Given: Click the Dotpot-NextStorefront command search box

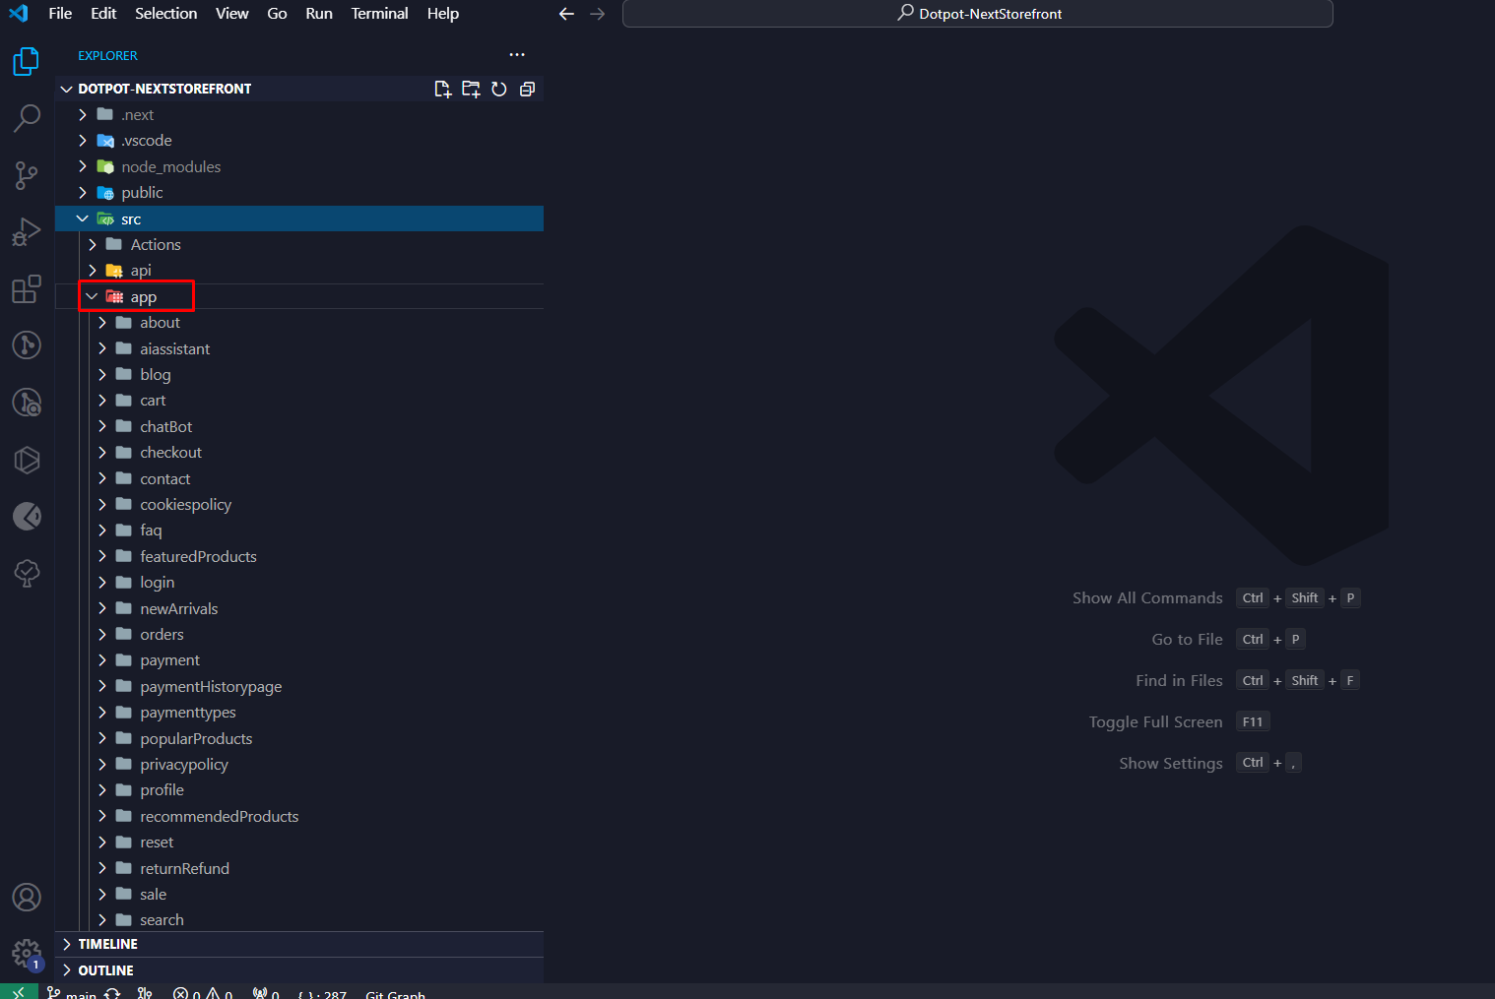Looking at the screenshot, I should coord(978,14).
